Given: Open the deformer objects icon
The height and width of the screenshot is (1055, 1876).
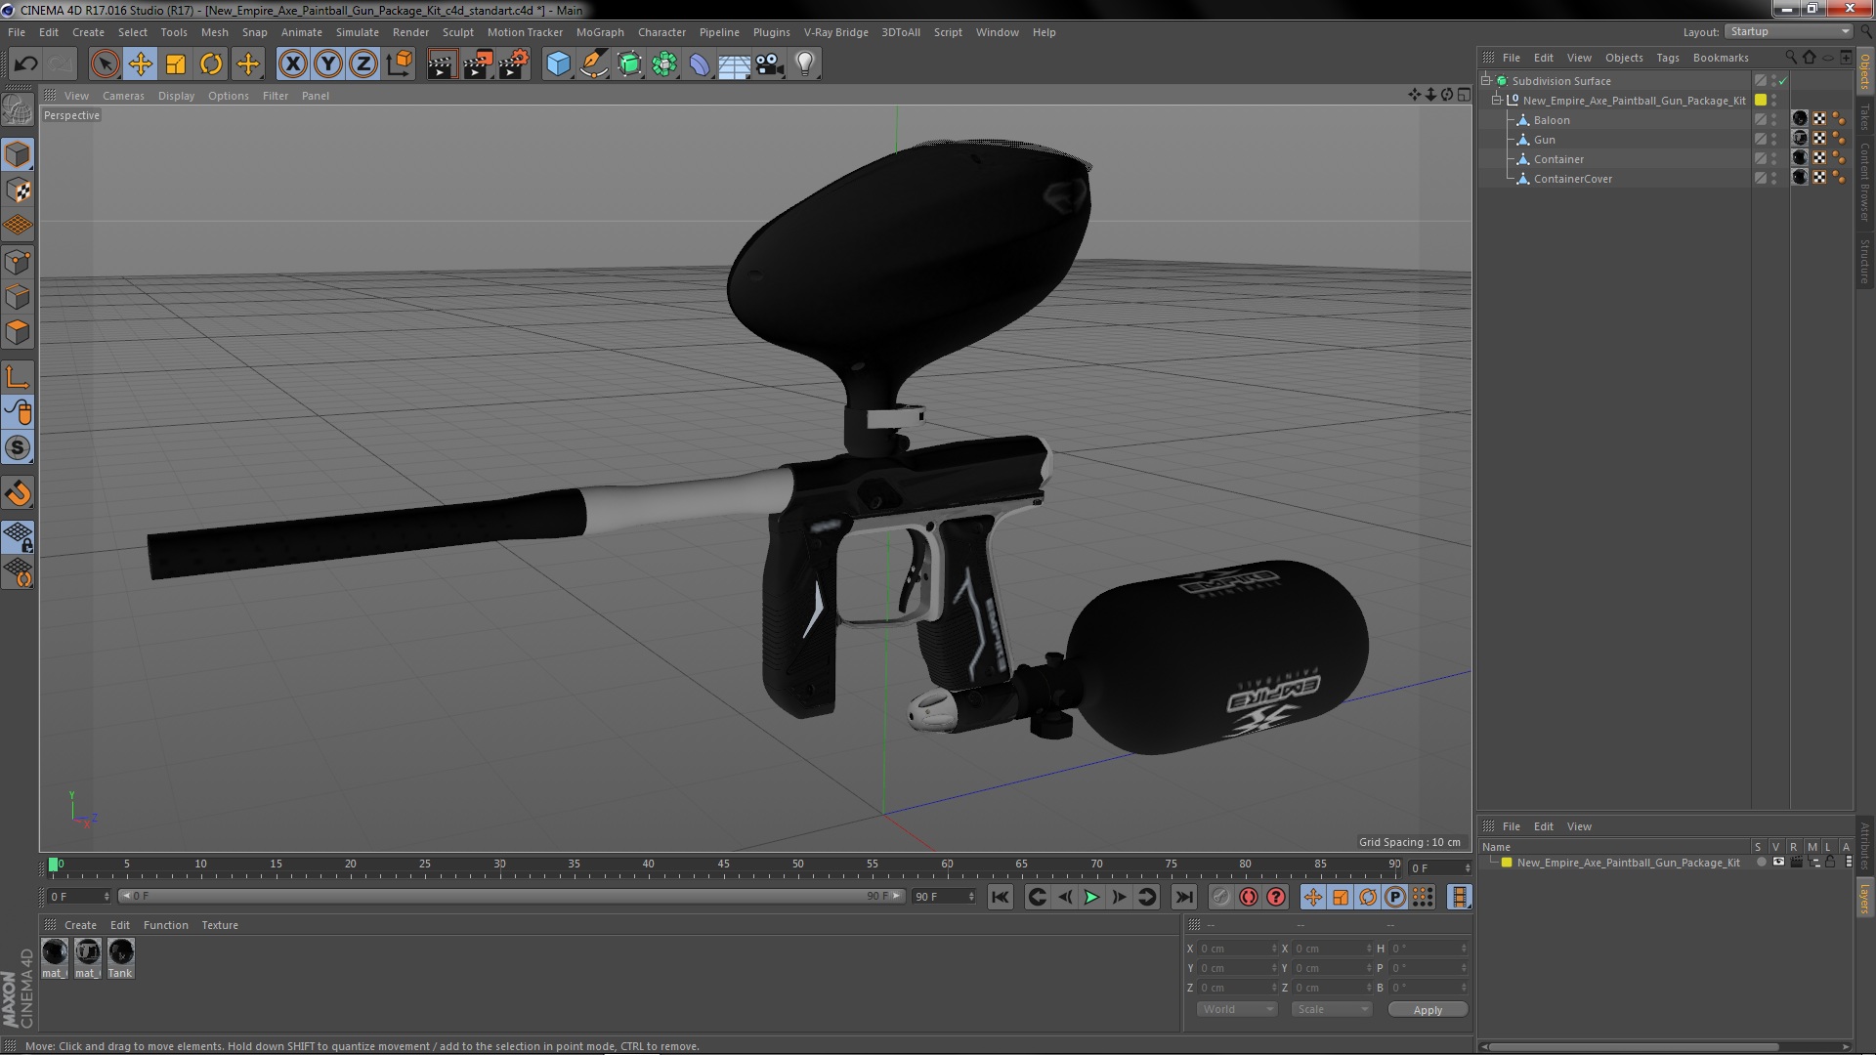Looking at the screenshot, I should point(700,64).
